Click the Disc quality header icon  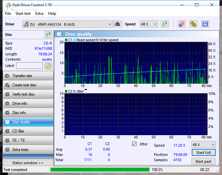pyautogui.click(x=59, y=34)
